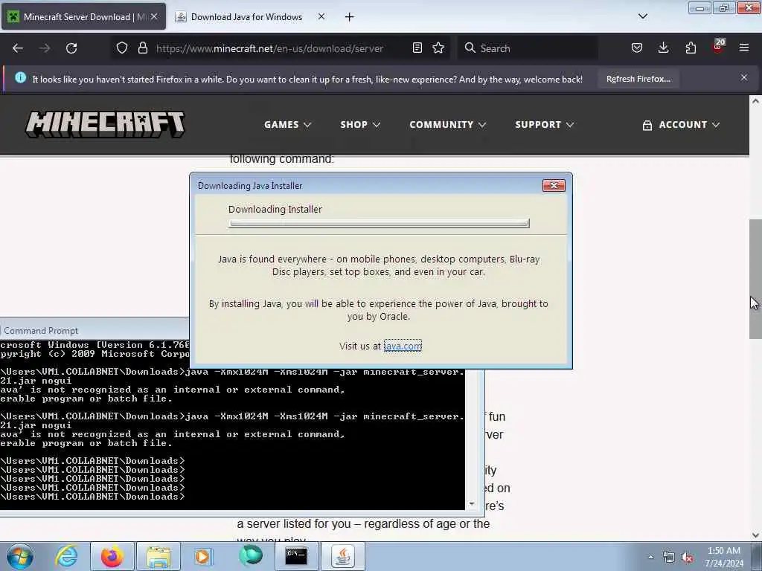
Task: Close the Minecraft Server Download tab
Action: [154, 16]
